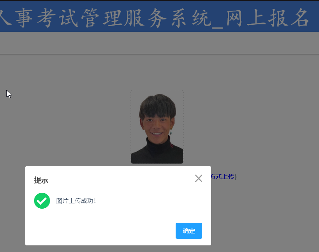Click the 图片上传成功! message text
The width and height of the screenshot is (319, 252).
click(76, 201)
